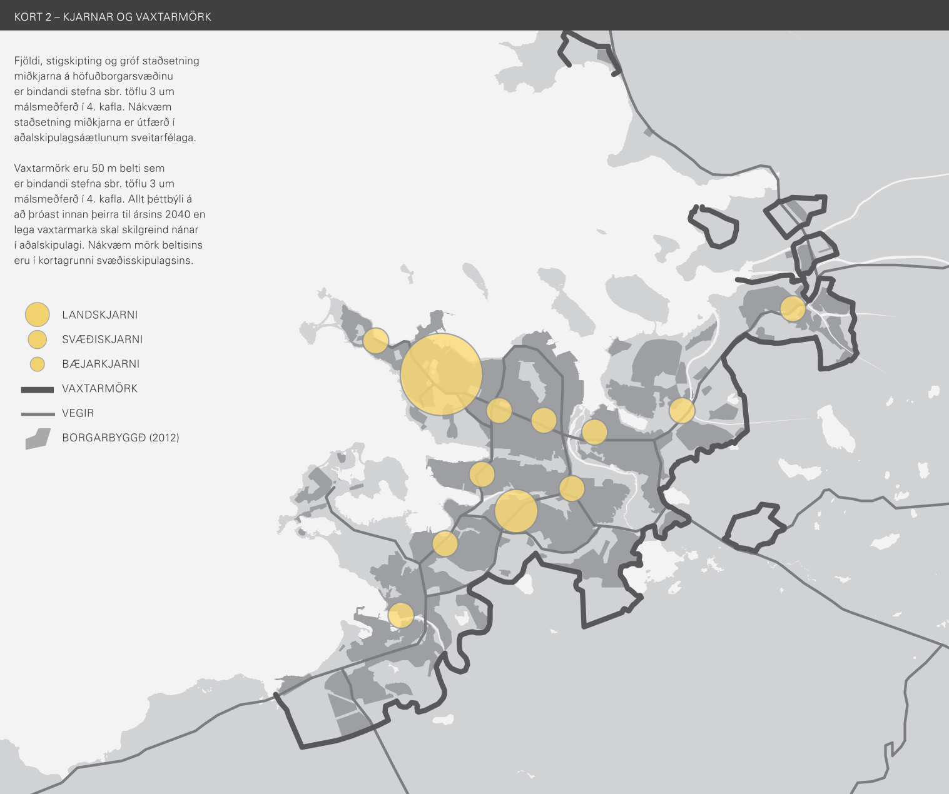
Task: Click the BORGARBYGGÐ grey polygon legend symbol
Action: click(38, 439)
